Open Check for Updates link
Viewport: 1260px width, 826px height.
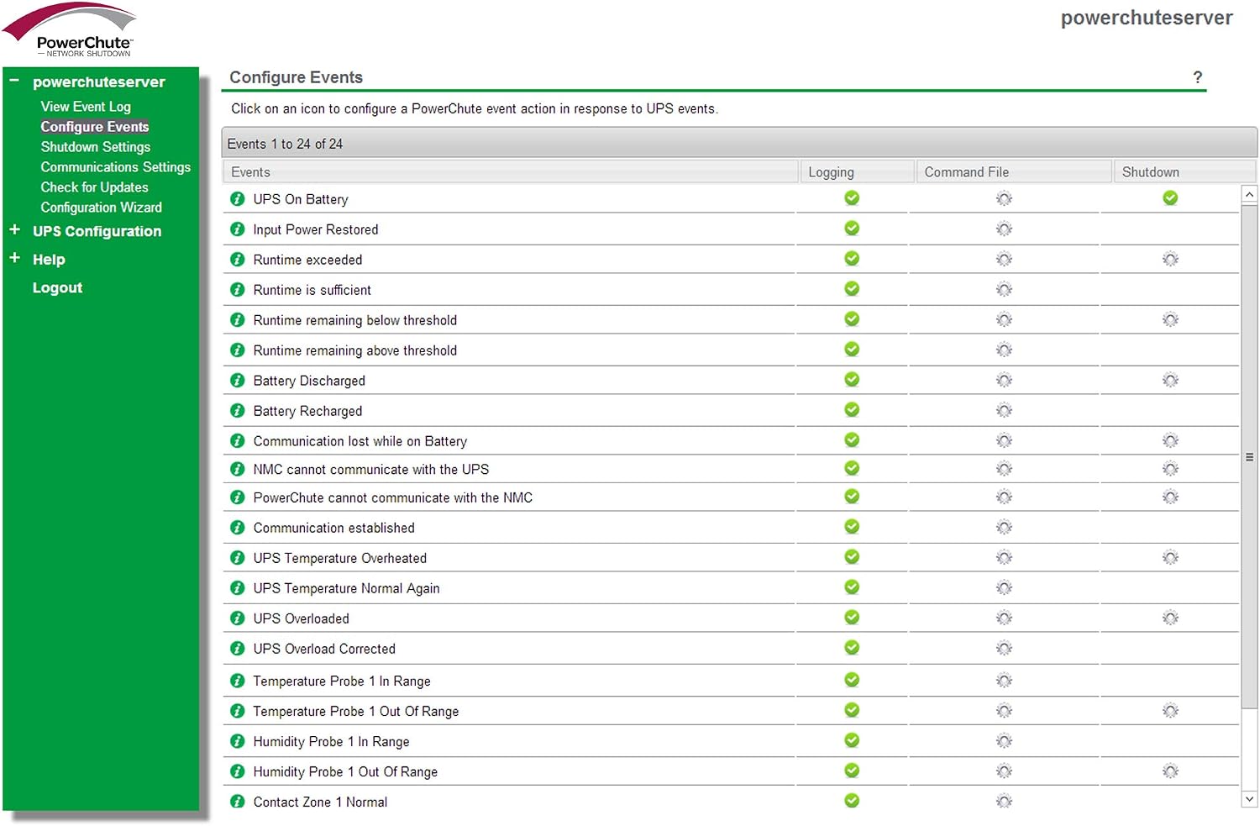(94, 187)
